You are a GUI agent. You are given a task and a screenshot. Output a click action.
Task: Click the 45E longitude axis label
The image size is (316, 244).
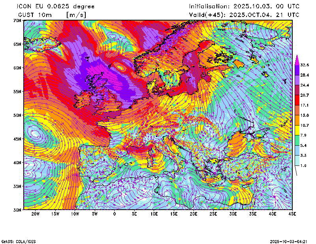click(x=292, y=214)
